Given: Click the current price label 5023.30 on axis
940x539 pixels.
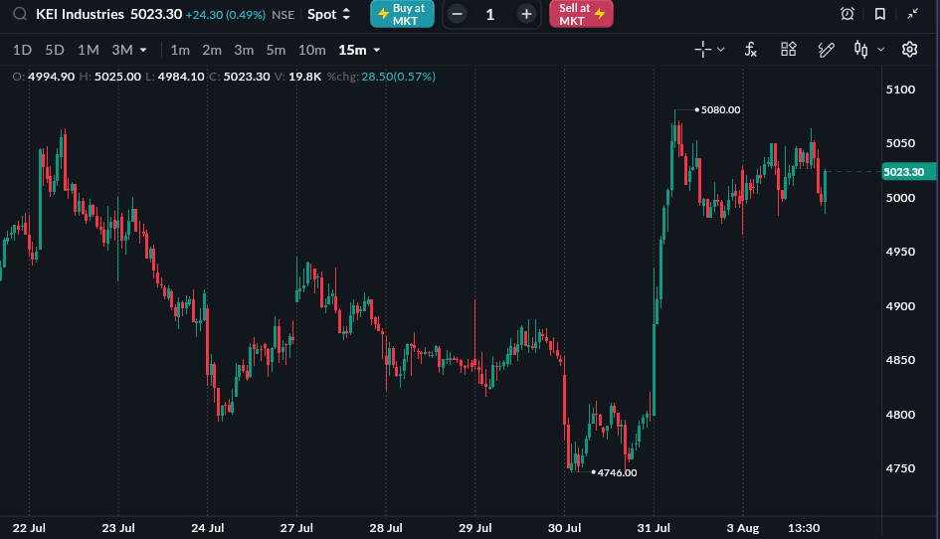Looking at the screenshot, I should pyautogui.click(x=908, y=172).
